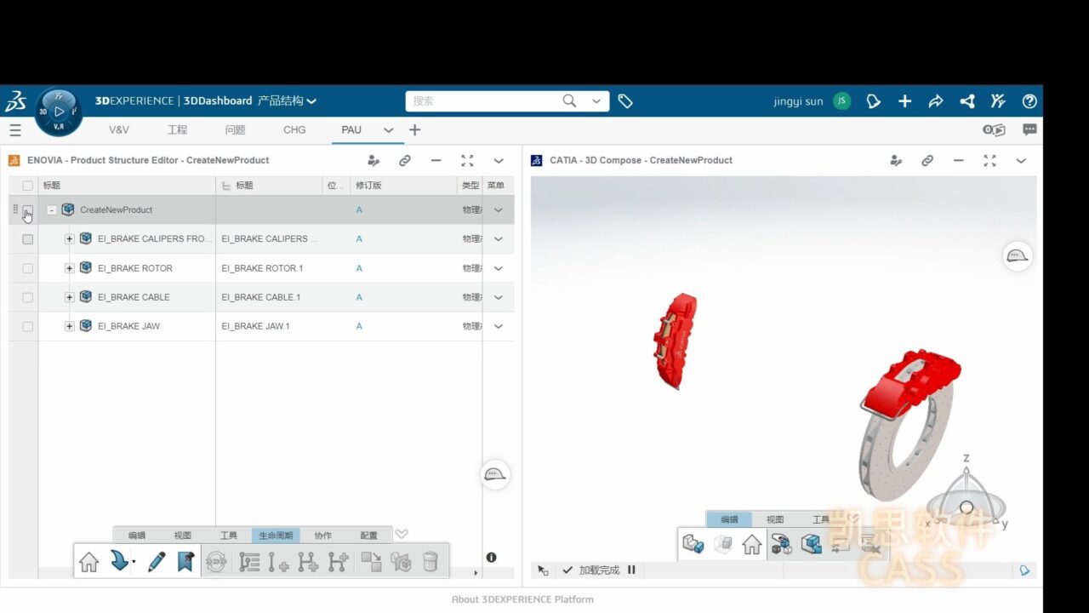Screen dimensions: 1089x613
Task: Click the About 3DEXPERIENCE Platform link
Action: coord(522,599)
